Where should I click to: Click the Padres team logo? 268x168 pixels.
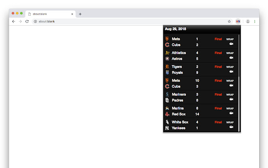pos(167,100)
